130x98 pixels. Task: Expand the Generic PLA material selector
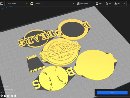[x=52, y=4]
